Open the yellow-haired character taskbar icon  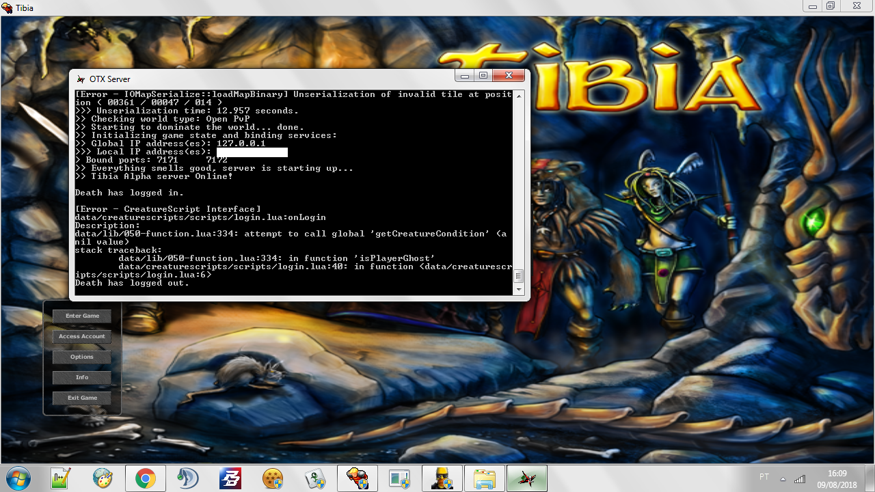[x=442, y=478]
